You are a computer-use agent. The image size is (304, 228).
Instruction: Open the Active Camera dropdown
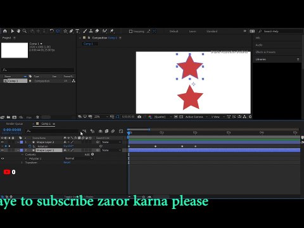[196, 117]
